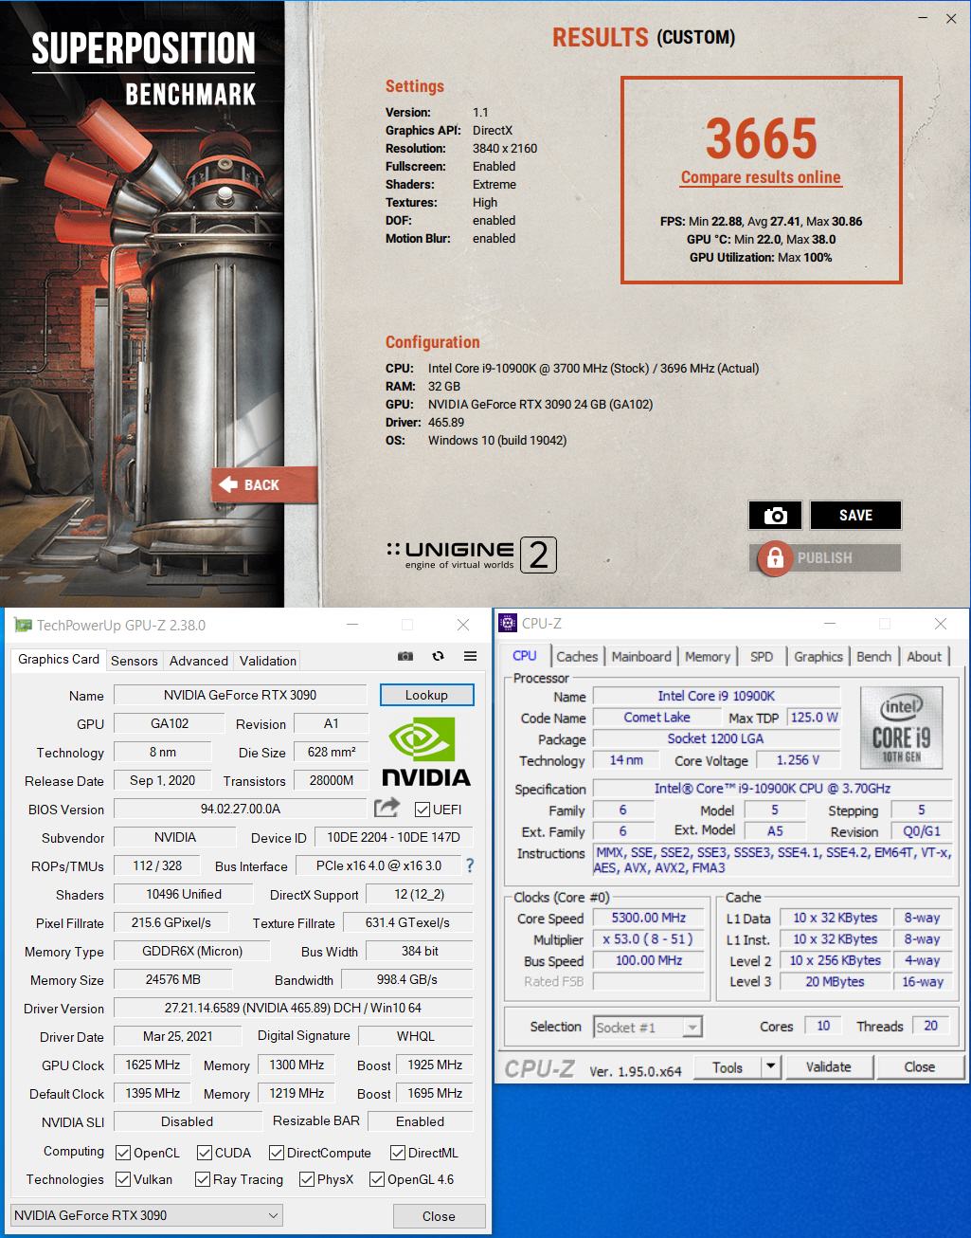Open the Caches tab in CPU-Z

pos(577,656)
